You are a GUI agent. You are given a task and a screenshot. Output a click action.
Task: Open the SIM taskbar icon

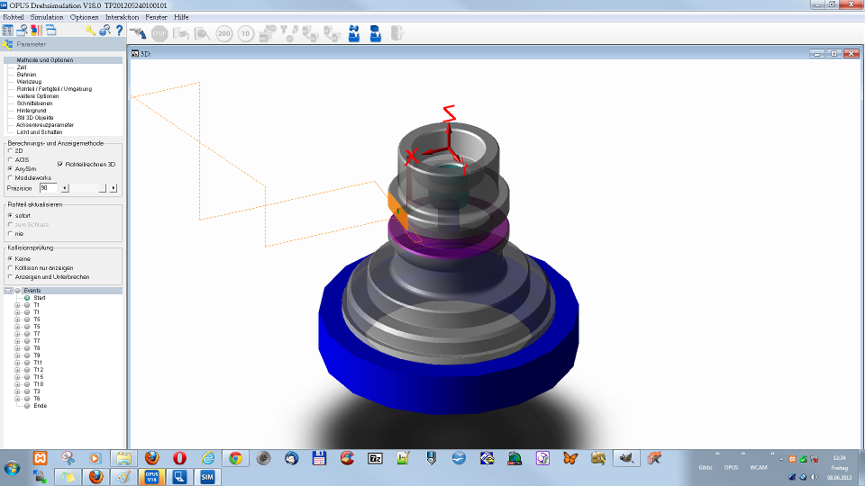point(207,477)
